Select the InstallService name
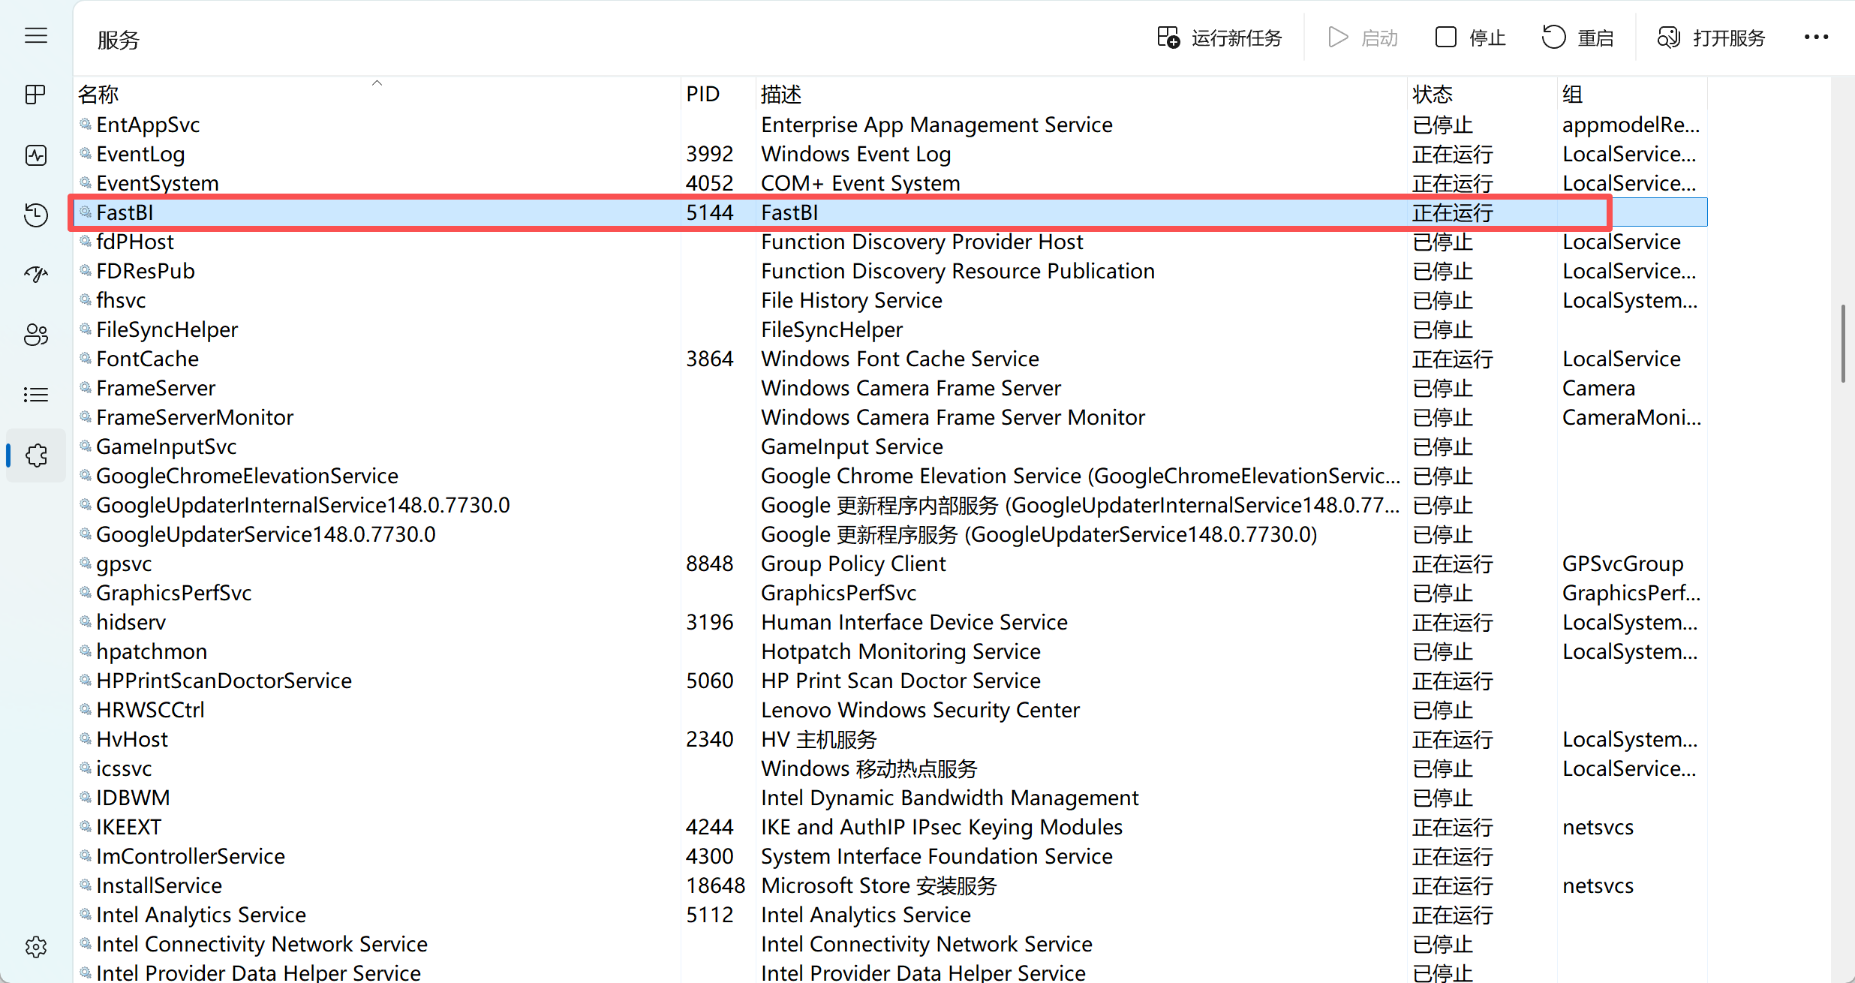 (x=159, y=885)
